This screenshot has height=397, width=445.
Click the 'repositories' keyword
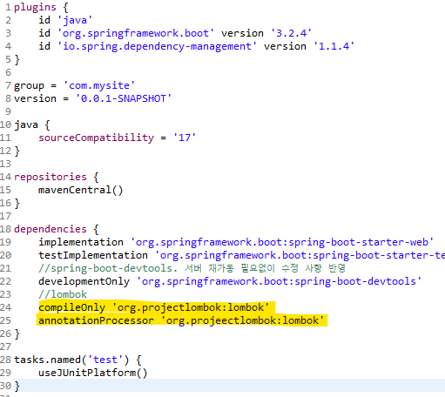click(51, 177)
